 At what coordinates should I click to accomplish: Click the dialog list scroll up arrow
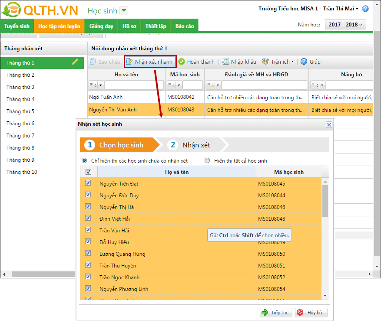tap(325, 182)
